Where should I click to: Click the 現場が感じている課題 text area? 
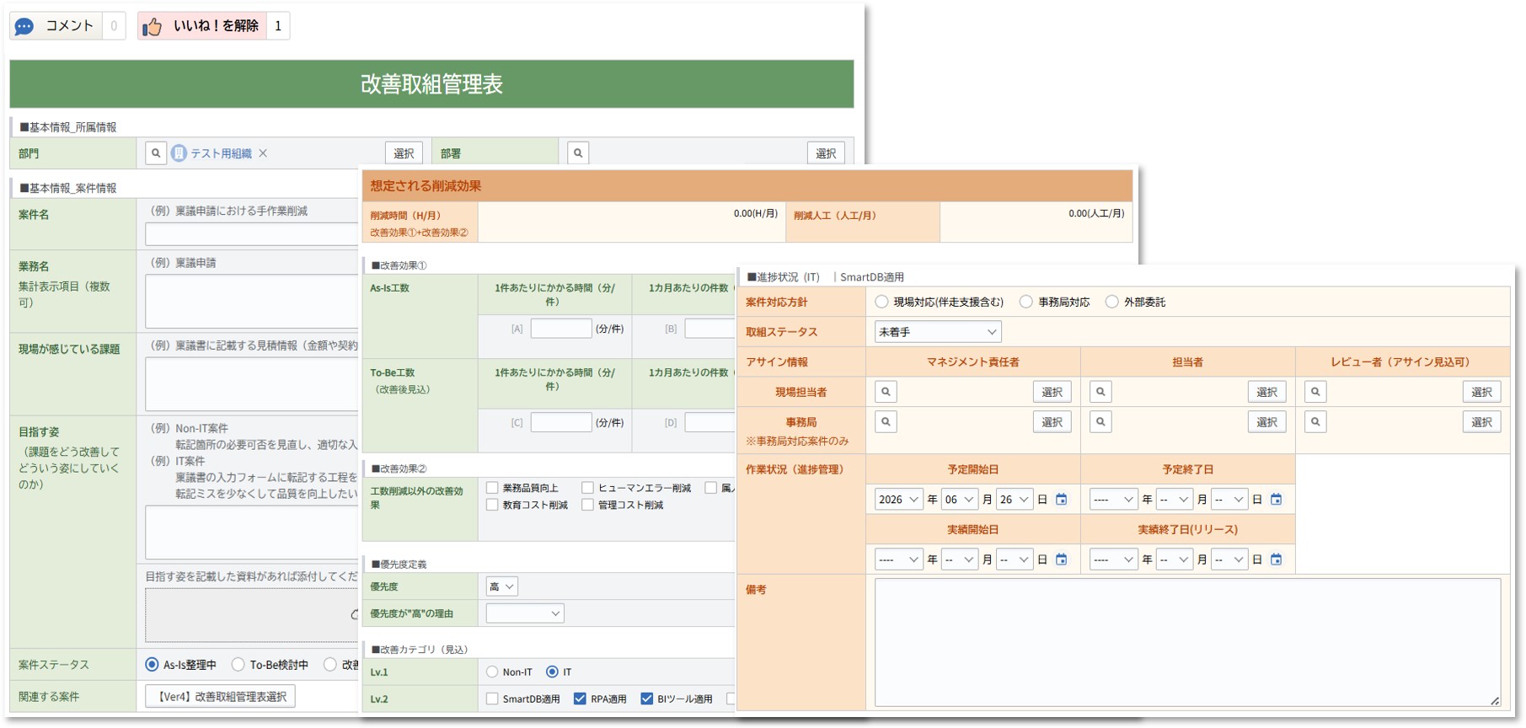point(252,384)
